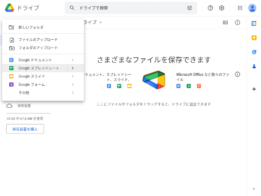The width and height of the screenshot is (261, 196).
Task: Open the settings gear icon
Action: point(222,8)
